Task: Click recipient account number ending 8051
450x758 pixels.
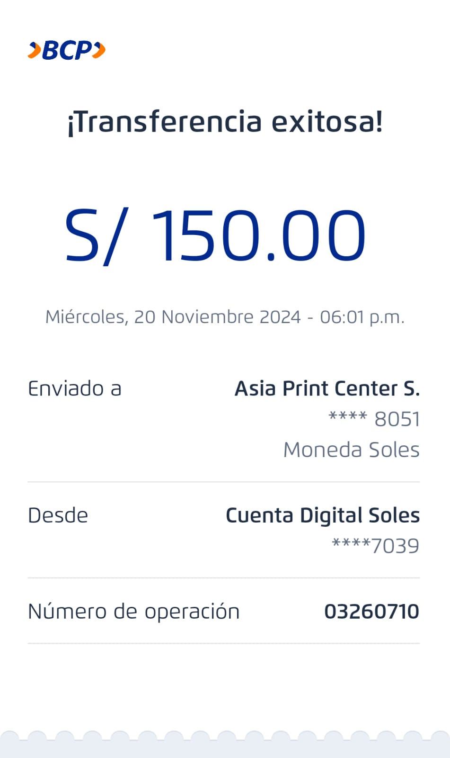Action: 374,419
